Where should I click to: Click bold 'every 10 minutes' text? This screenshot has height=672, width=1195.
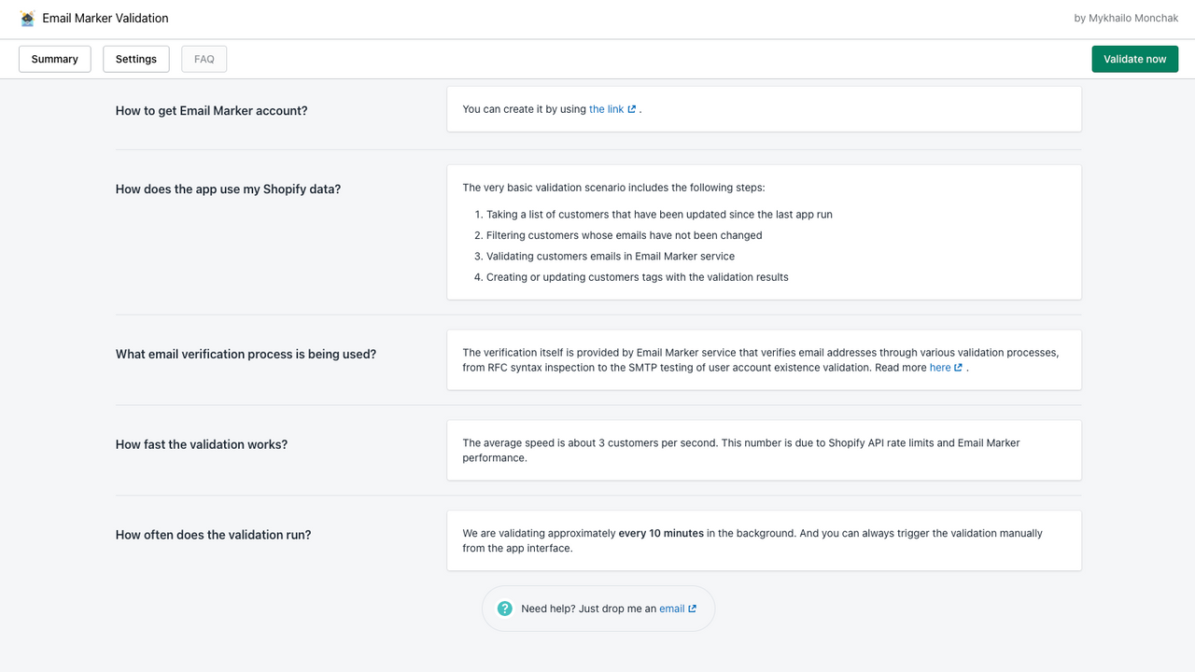tap(661, 533)
